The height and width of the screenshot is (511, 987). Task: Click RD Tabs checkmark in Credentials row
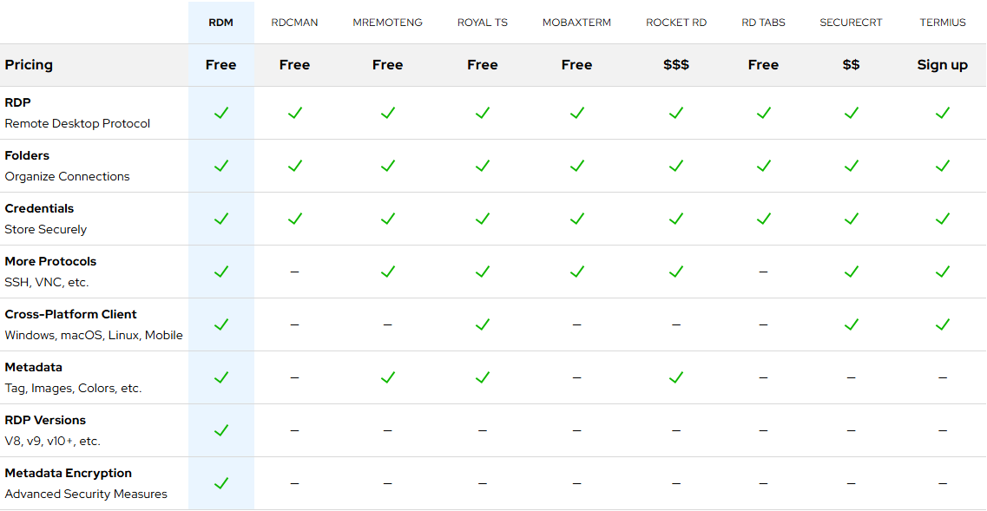[764, 219]
